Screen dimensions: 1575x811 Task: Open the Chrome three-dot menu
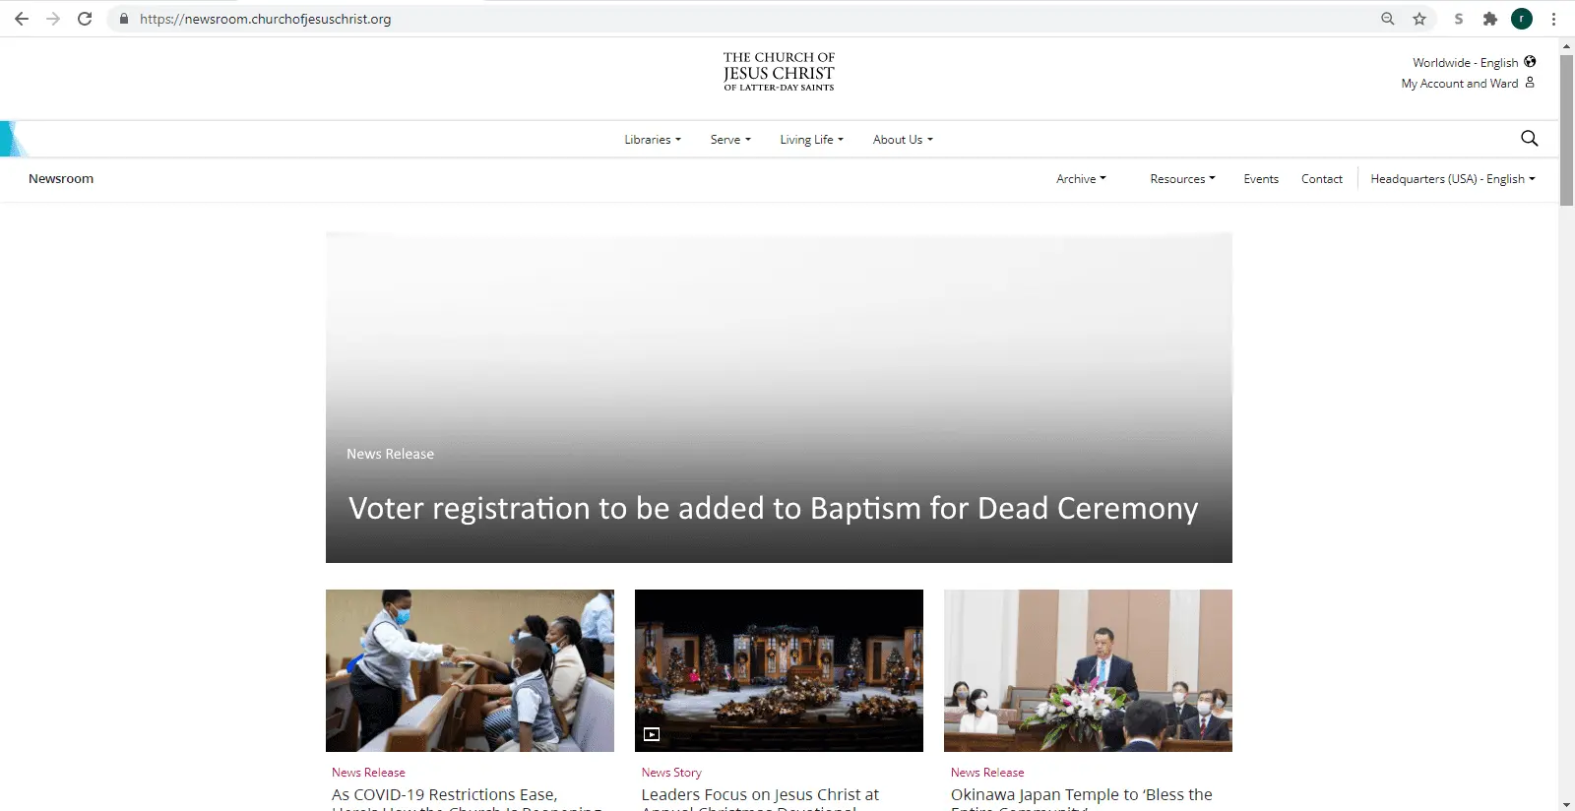click(1553, 19)
